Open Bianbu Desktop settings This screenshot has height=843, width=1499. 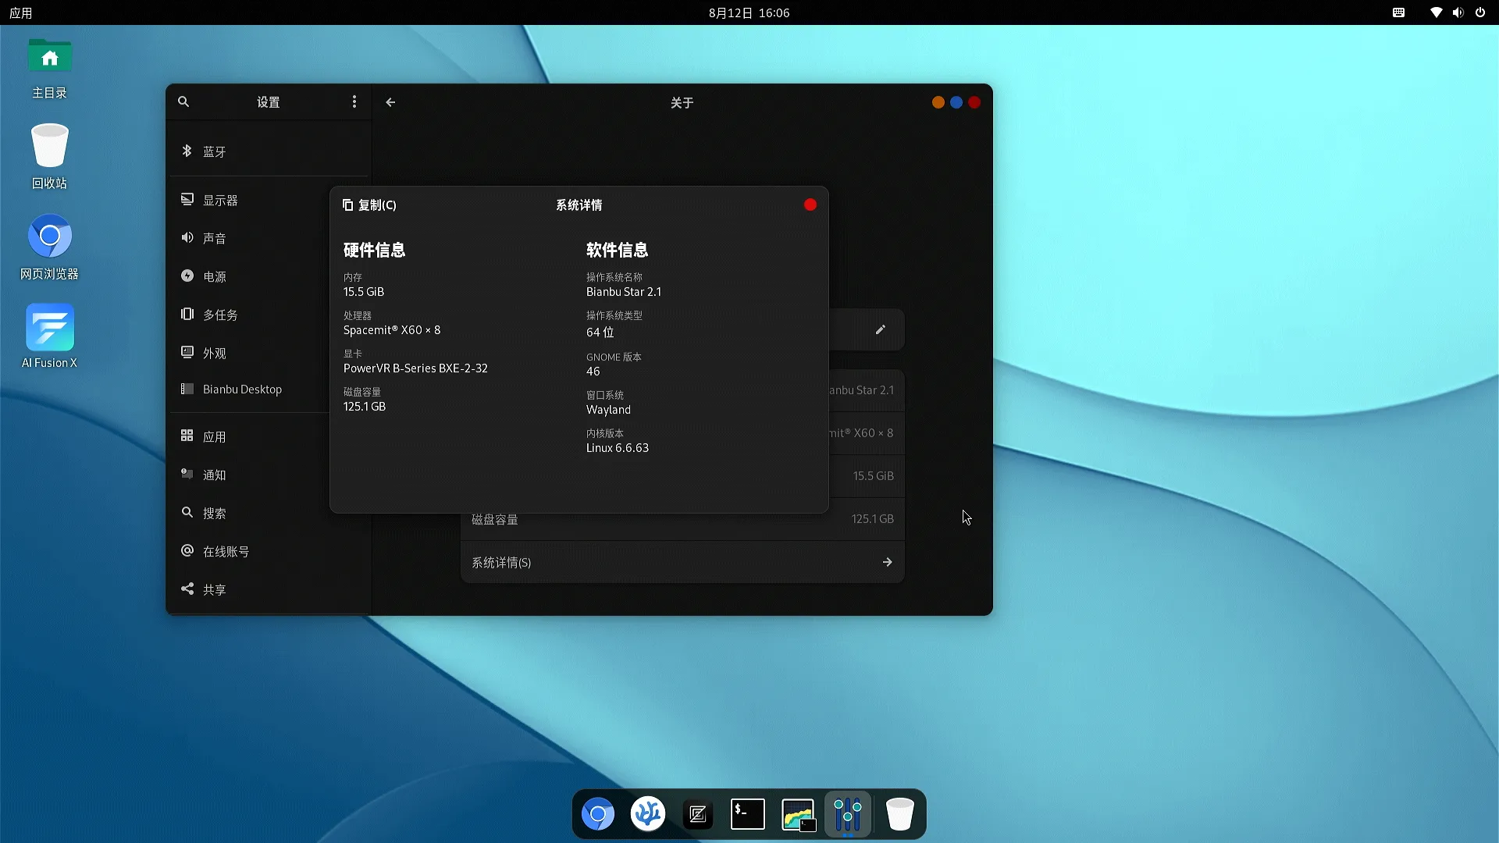(x=242, y=389)
